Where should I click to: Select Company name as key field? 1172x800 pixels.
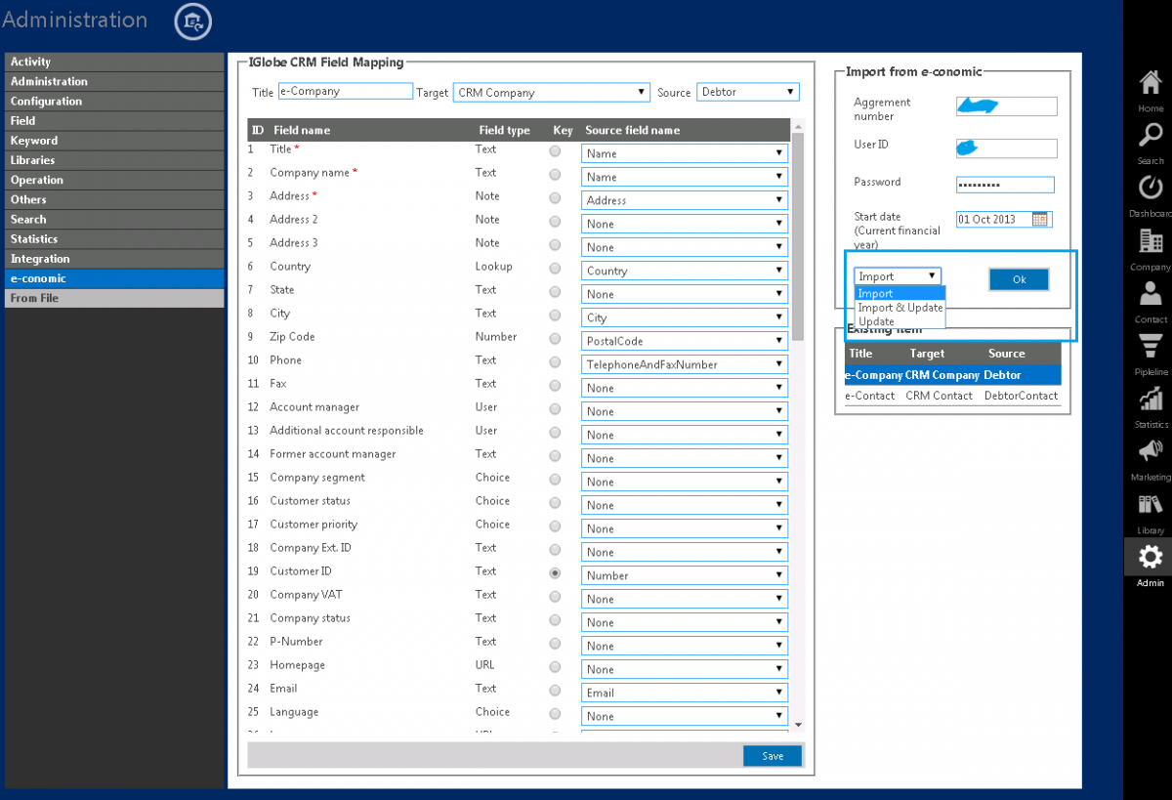pyautogui.click(x=555, y=175)
